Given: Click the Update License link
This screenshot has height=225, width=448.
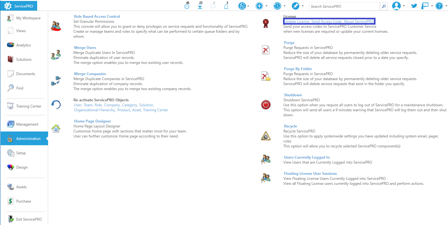Looking at the screenshot, I should [x=297, y=22].
